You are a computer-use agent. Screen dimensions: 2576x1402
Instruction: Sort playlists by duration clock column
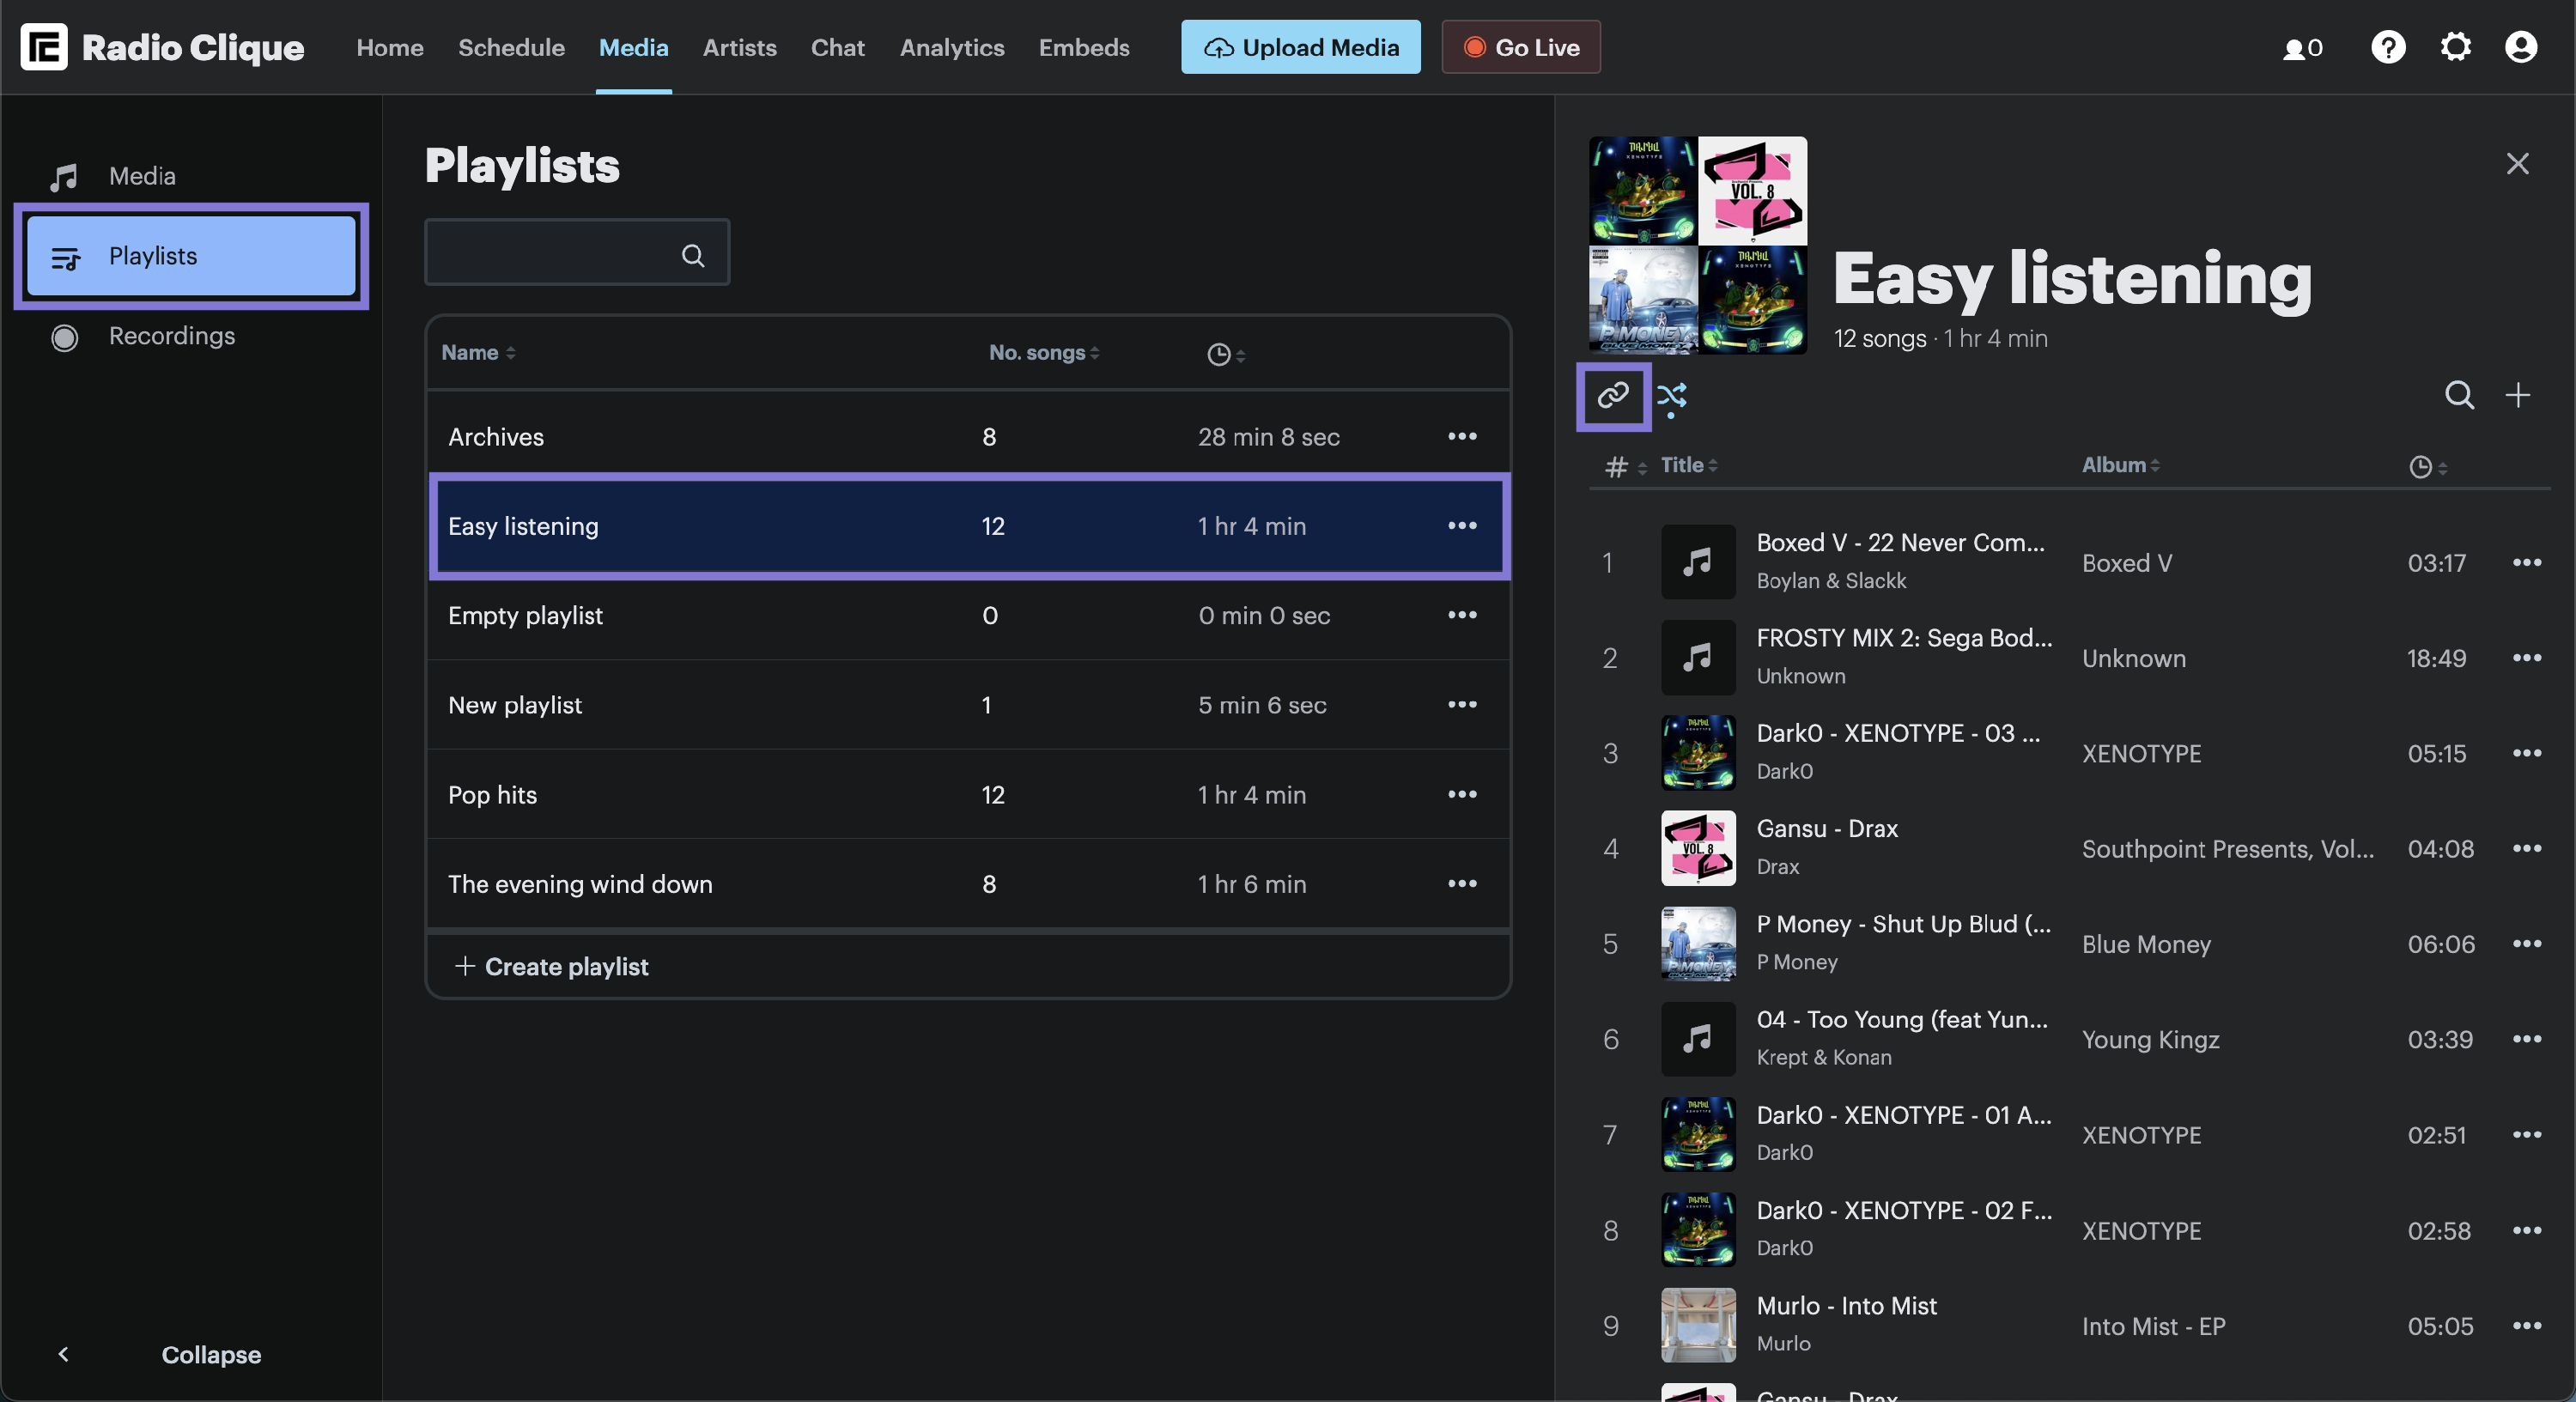click(1225, 354)
